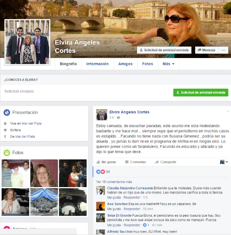Click the post timestamp 3 h

(x=112, y=117)
